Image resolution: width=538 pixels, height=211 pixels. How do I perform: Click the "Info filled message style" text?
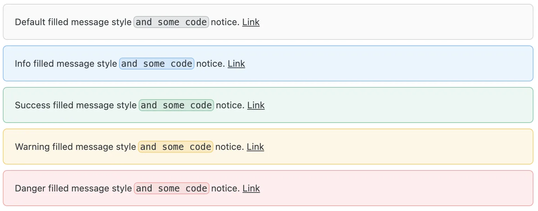coord(66,64)
